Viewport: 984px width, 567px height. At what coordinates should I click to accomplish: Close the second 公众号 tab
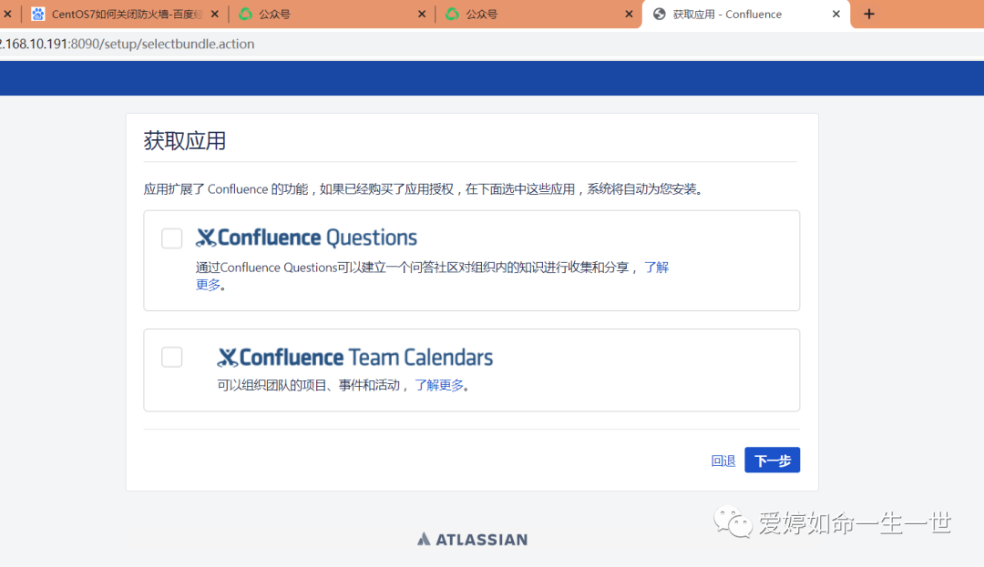[x=629, y=14]
